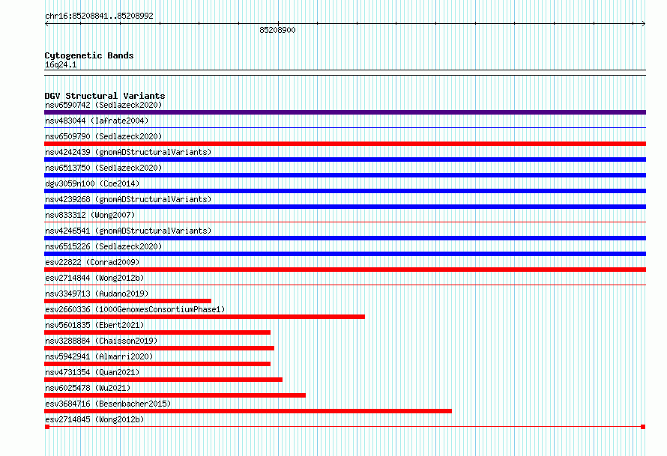Image resolution: width=667 pixels, height=456 pixels.
Task: Click nsv833312 (Wong2007) label
Action: point(90,215)
